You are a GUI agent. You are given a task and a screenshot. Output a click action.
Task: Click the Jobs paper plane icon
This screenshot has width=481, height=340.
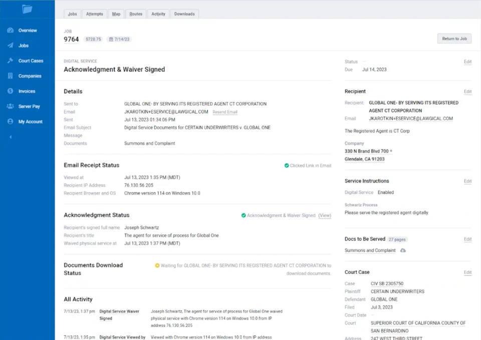10,45
